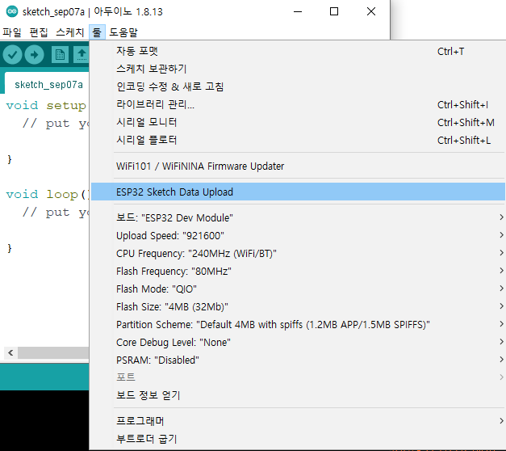506x451 pixels.
Task: Click the "void setup" code line
Action: tap(46, 105)
